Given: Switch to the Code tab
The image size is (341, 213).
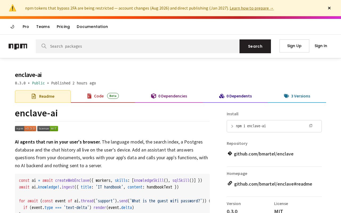Looking at the screenshot, I should click(x=103, y=96).
